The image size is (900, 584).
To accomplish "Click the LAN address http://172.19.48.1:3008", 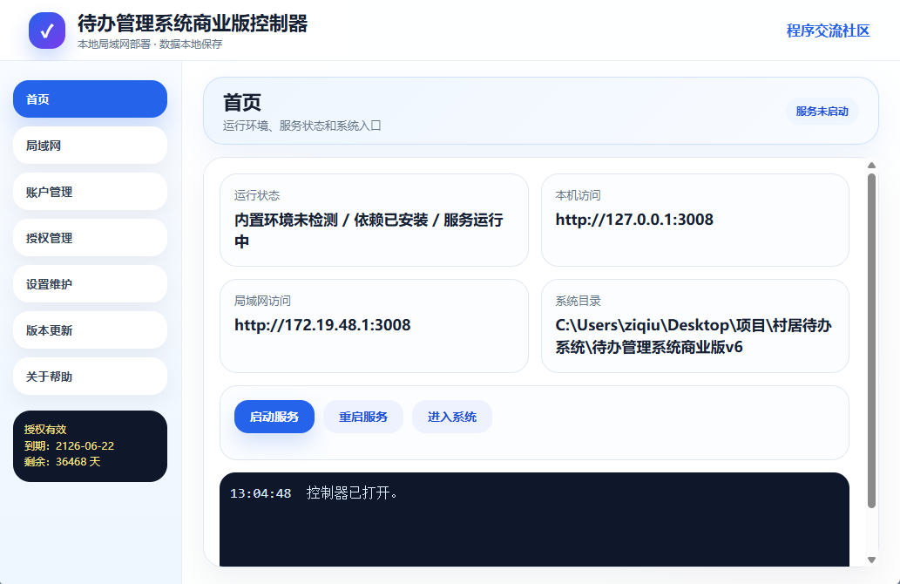I will (322, 325).
